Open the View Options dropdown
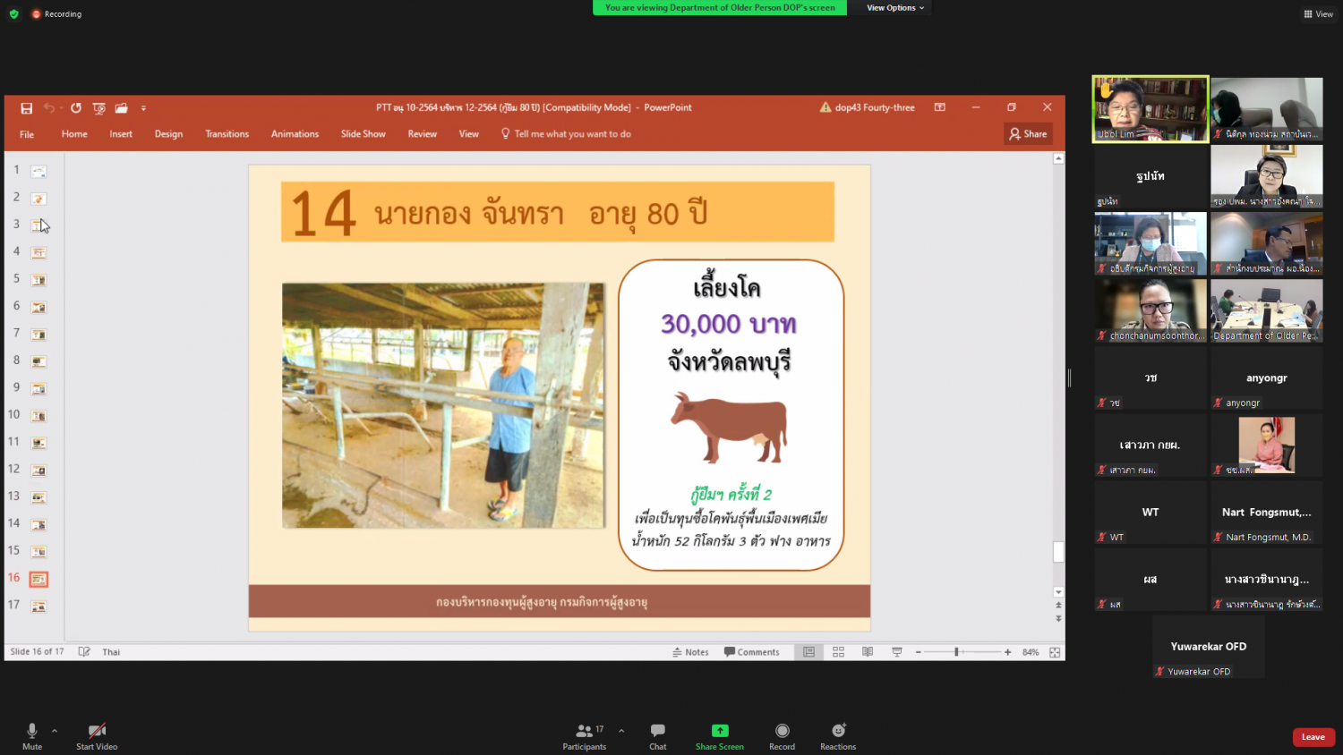The width and height of the screenshot is (1343, 755). (x=895, y=8)
